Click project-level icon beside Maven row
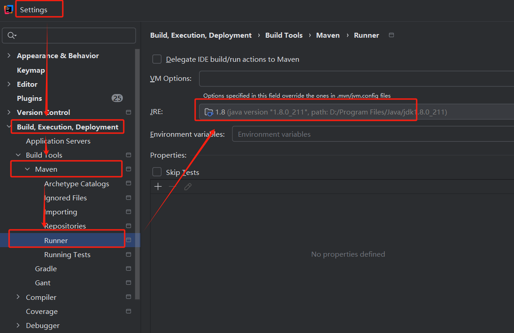Screen dimensions: 514x333 click(x=128, y=169)
